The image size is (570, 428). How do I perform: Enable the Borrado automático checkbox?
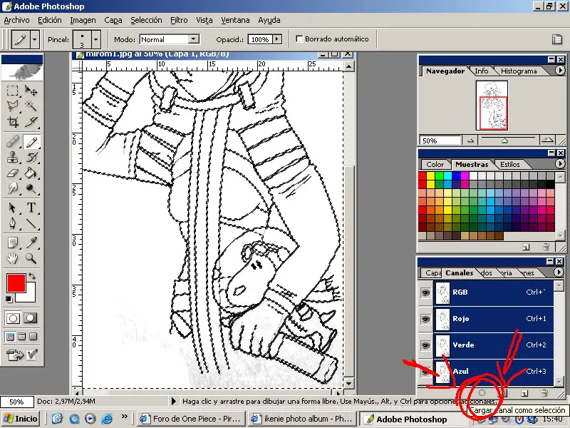299,39
